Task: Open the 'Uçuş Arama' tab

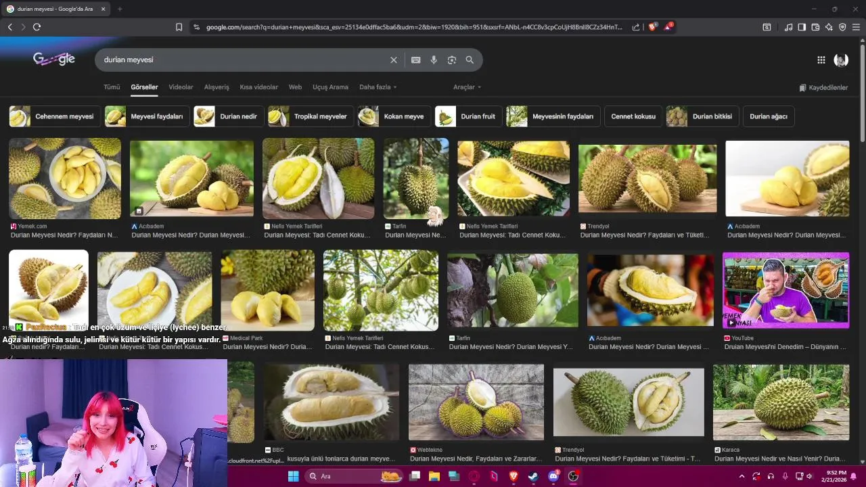Action: pos(330,87)
